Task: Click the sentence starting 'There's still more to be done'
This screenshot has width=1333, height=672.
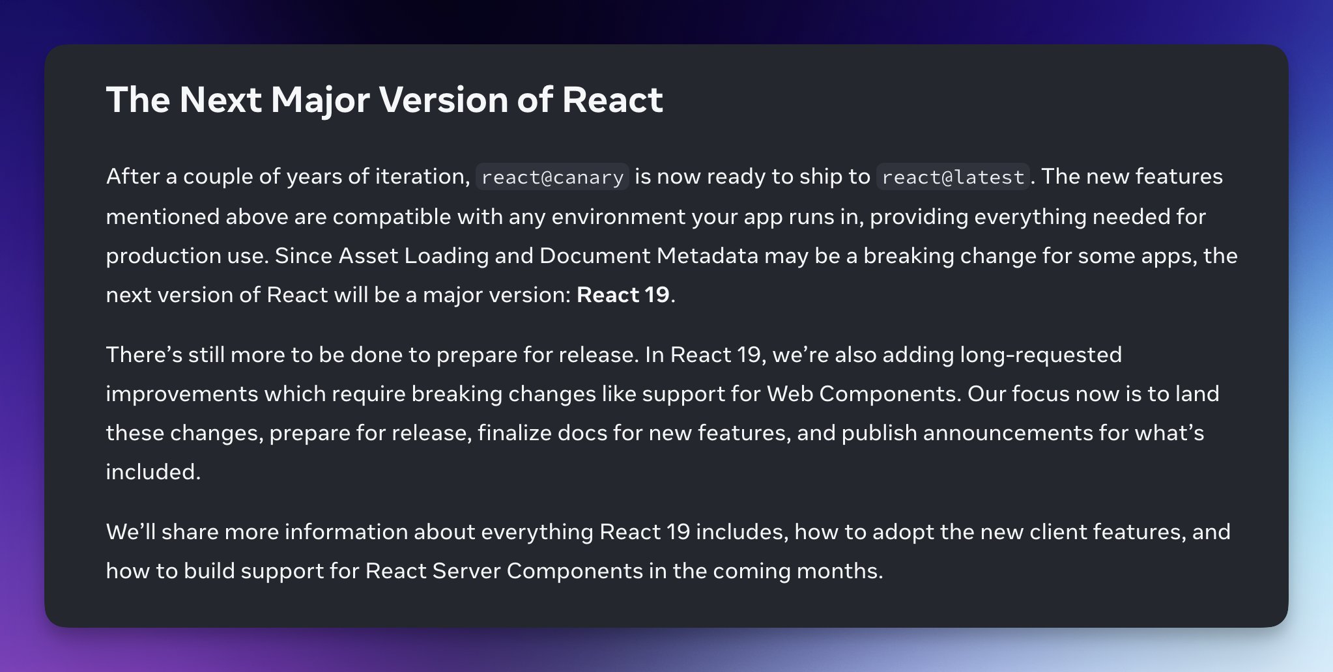Action: click(372, 355)
